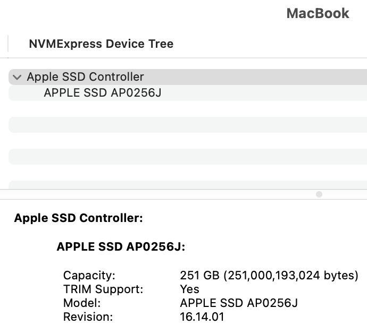367x325 pixels.
Task: Click the column divider left of the header
Action: pos(9,44)
